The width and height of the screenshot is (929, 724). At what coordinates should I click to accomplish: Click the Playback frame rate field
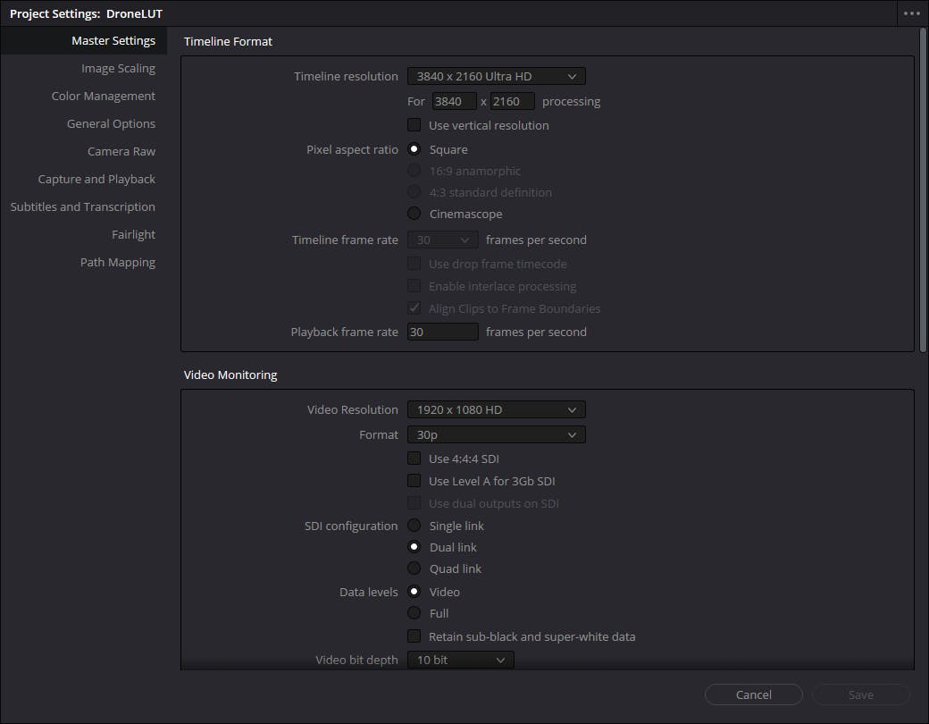(443, 332)
